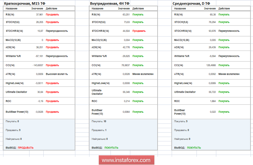Click Highs/Lows(14) value 0,0008
This screenshot has width=253, height=165.
point(126,83)
